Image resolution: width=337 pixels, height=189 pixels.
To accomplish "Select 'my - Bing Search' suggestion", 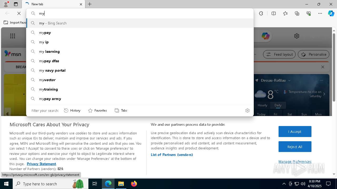I will pyautogui.click(x=140, y=23).
